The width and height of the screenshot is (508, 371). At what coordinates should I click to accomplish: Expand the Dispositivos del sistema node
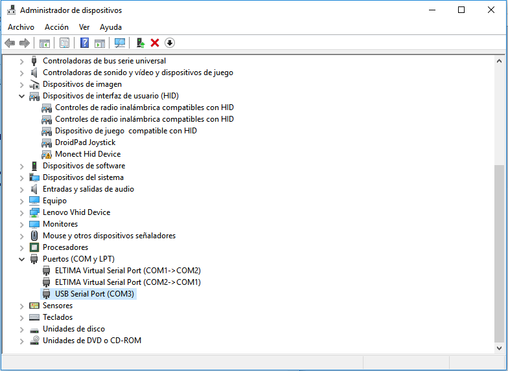[x=22, y=177]
